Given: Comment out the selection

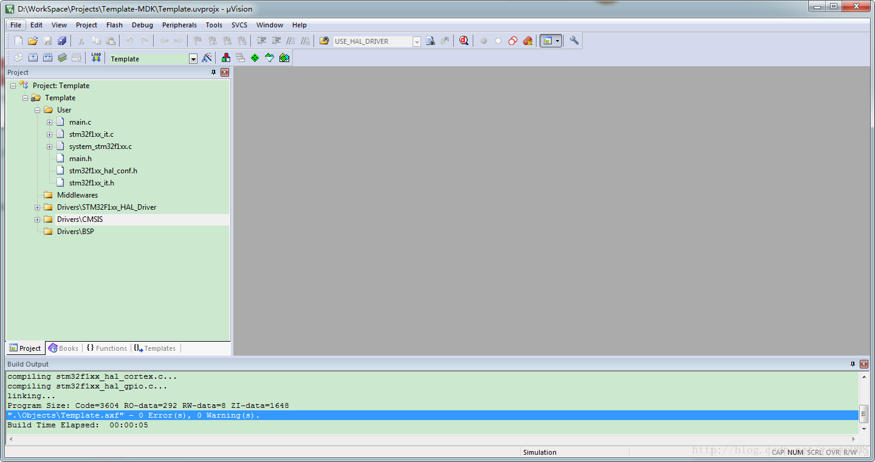Looking at the screenshot, I should click(291, 41).
